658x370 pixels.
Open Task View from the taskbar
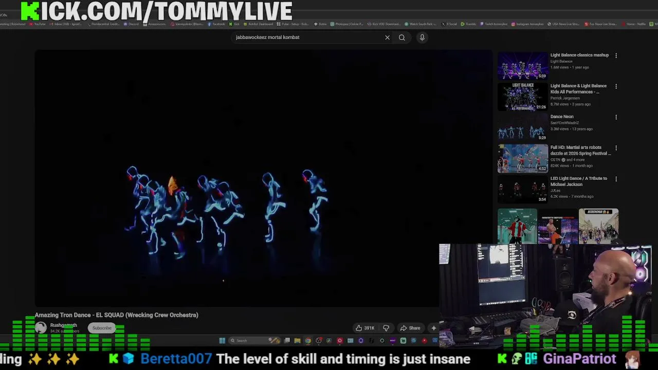click(x=287, y=340)
